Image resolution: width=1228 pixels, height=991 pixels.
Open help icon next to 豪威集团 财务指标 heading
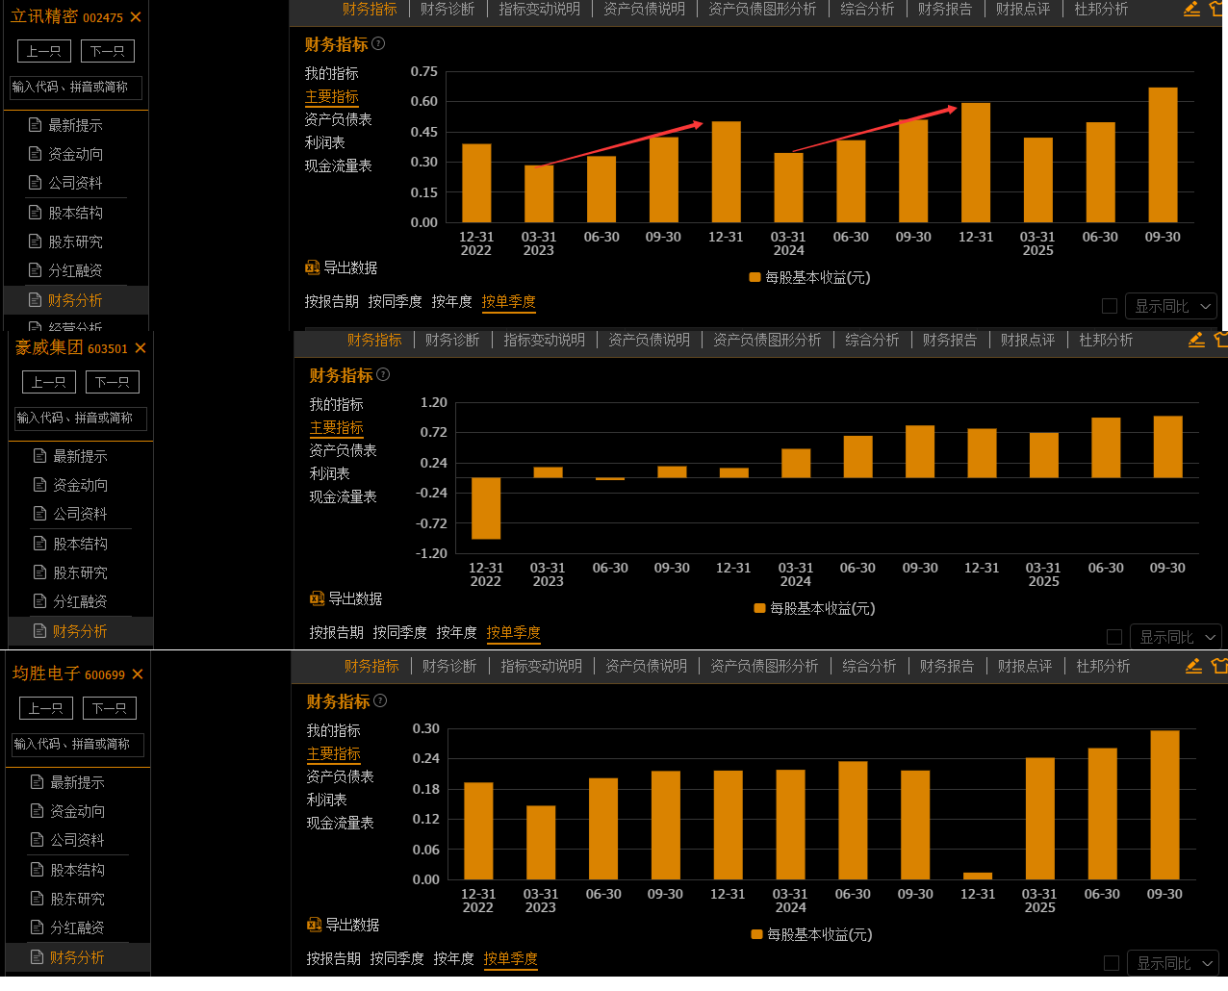pos(383,374)
